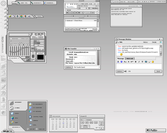Click the italic formatting icon in the message toolbar
Viewport: 167px width, 133px height.
[139, 62]
